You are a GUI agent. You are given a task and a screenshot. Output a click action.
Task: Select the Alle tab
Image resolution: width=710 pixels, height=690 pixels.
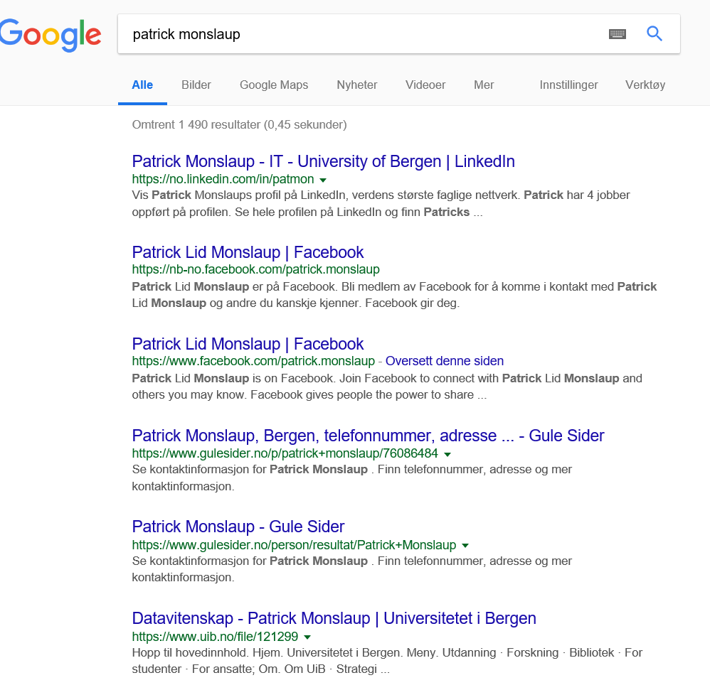tap(142, 85)
